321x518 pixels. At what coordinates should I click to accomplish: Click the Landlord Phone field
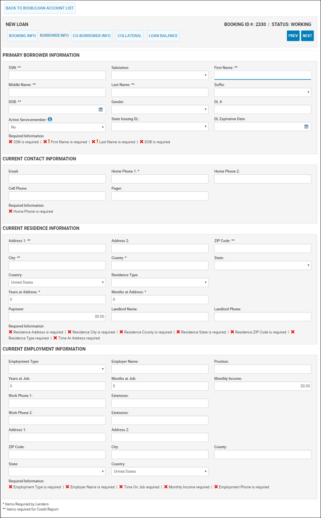coord(263,316)
